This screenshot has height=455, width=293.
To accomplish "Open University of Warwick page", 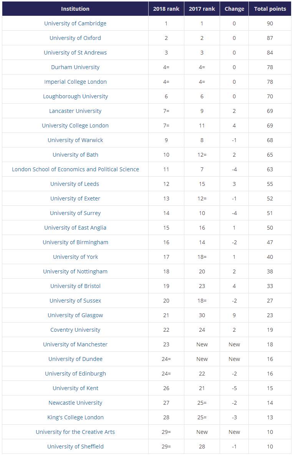I will click(75, 140).
